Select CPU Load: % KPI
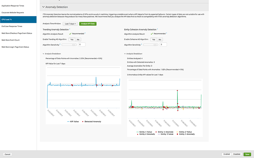 click(x=18, y=19)
